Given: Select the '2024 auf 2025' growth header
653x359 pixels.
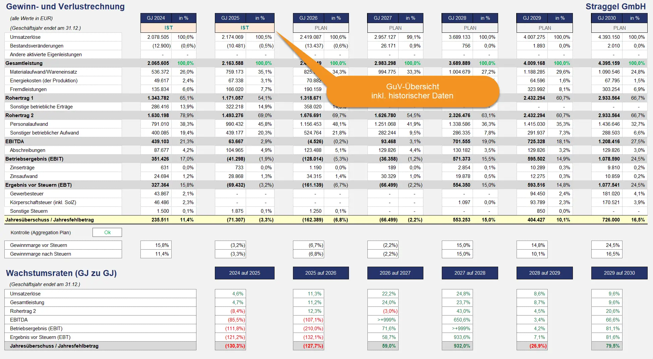Looking at the screenshot, I should [244, 273].
